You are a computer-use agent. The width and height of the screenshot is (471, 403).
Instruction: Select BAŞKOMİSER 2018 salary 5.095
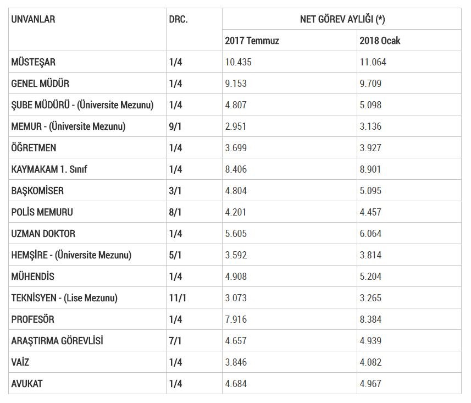tap(370, 191)
